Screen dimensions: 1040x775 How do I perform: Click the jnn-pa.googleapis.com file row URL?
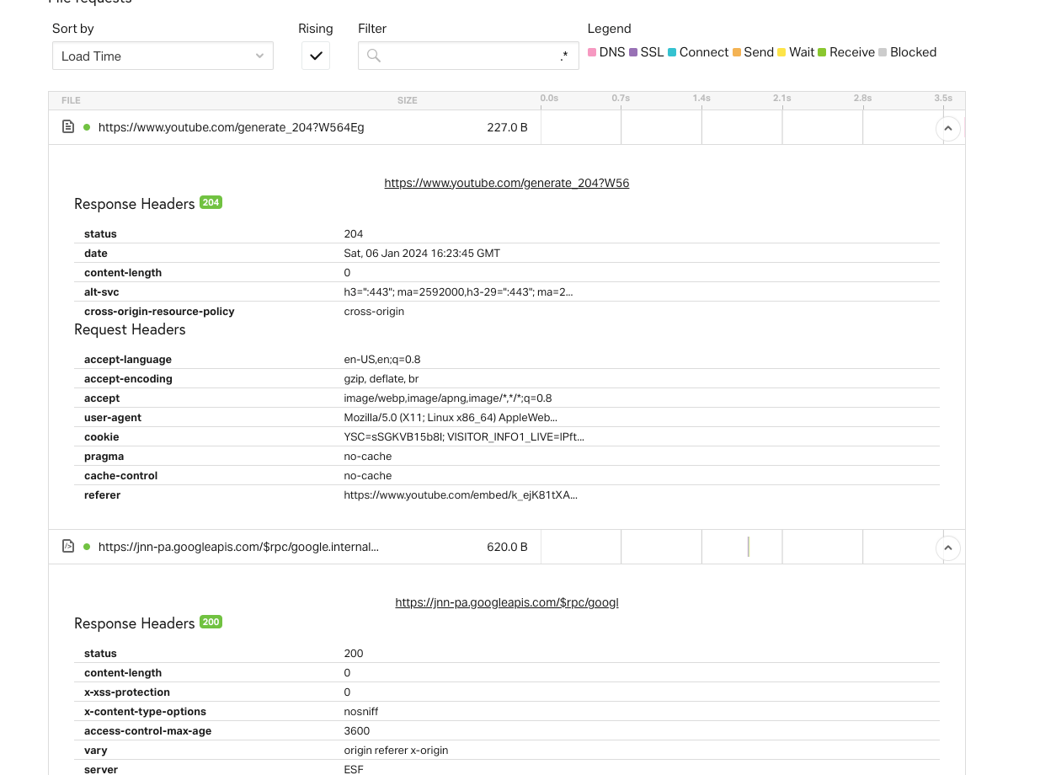point(238,547)
